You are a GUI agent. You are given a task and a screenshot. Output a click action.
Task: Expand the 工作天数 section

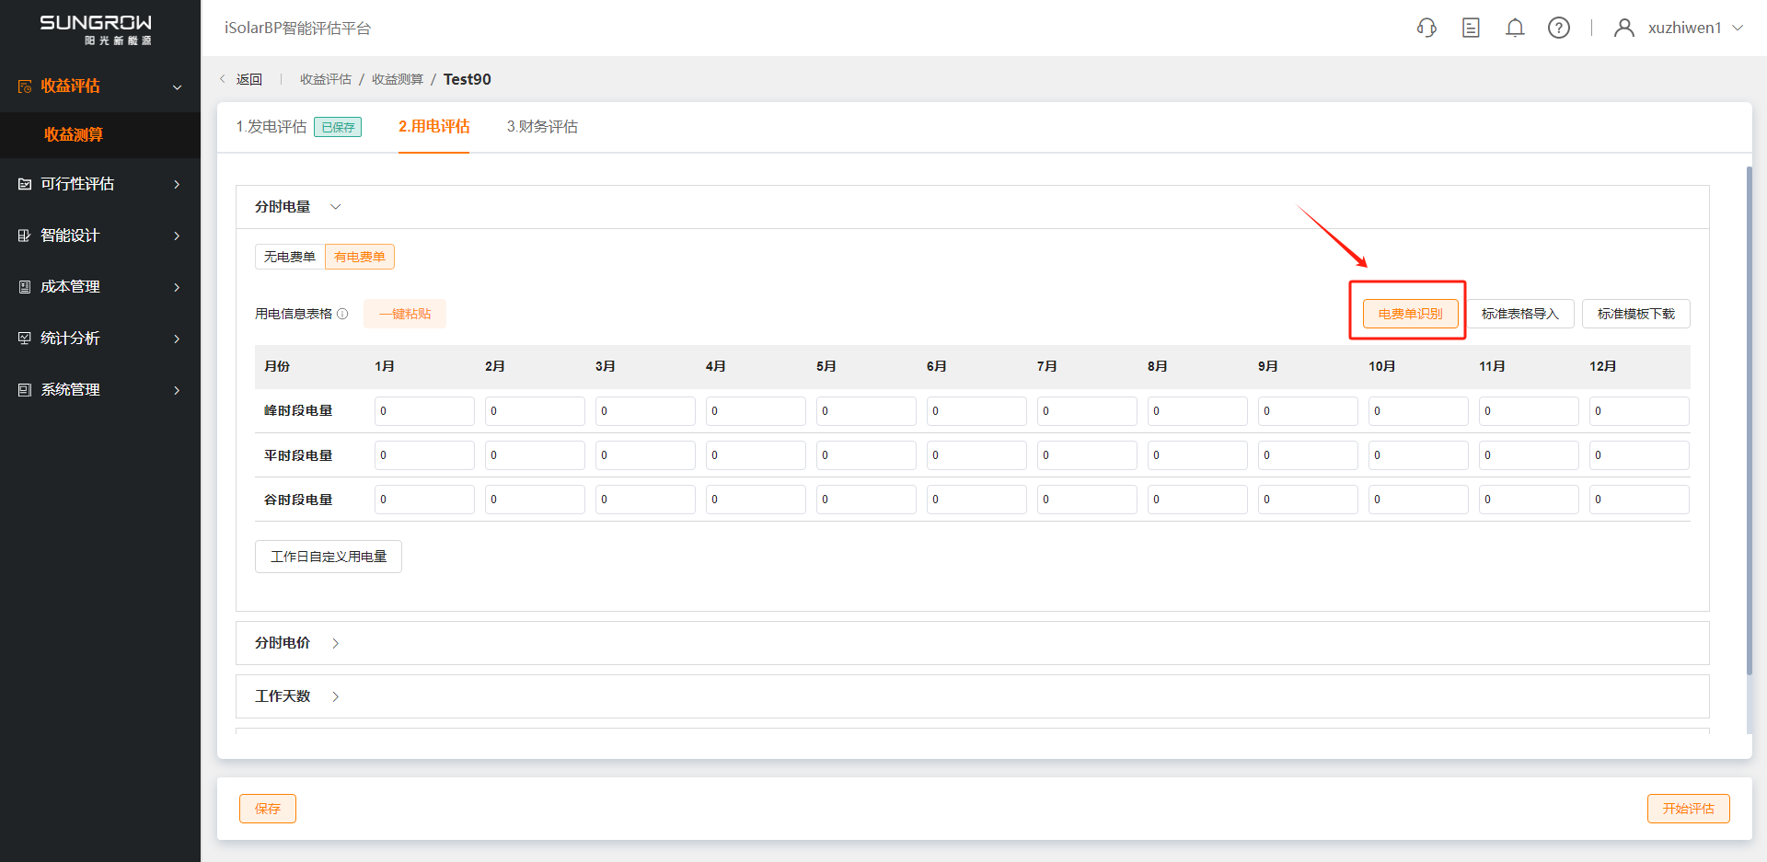[x=335, y=696]
